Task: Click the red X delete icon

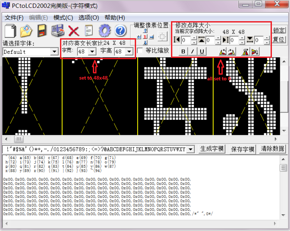Action: [73, 31]
